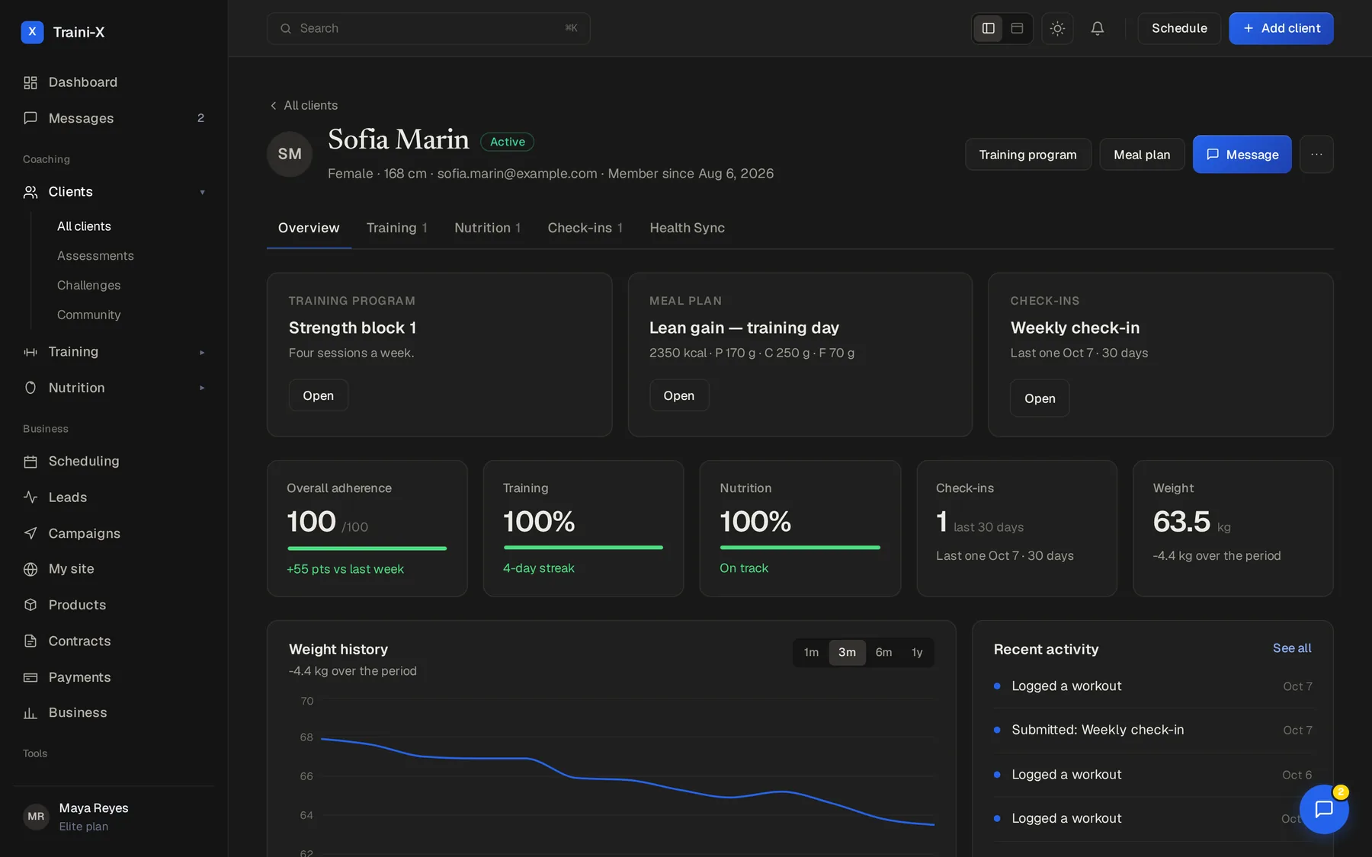Click the blue Message button
This screenshot has width=1372, height=857.
pyautogui.click(x=1242, y=155)
